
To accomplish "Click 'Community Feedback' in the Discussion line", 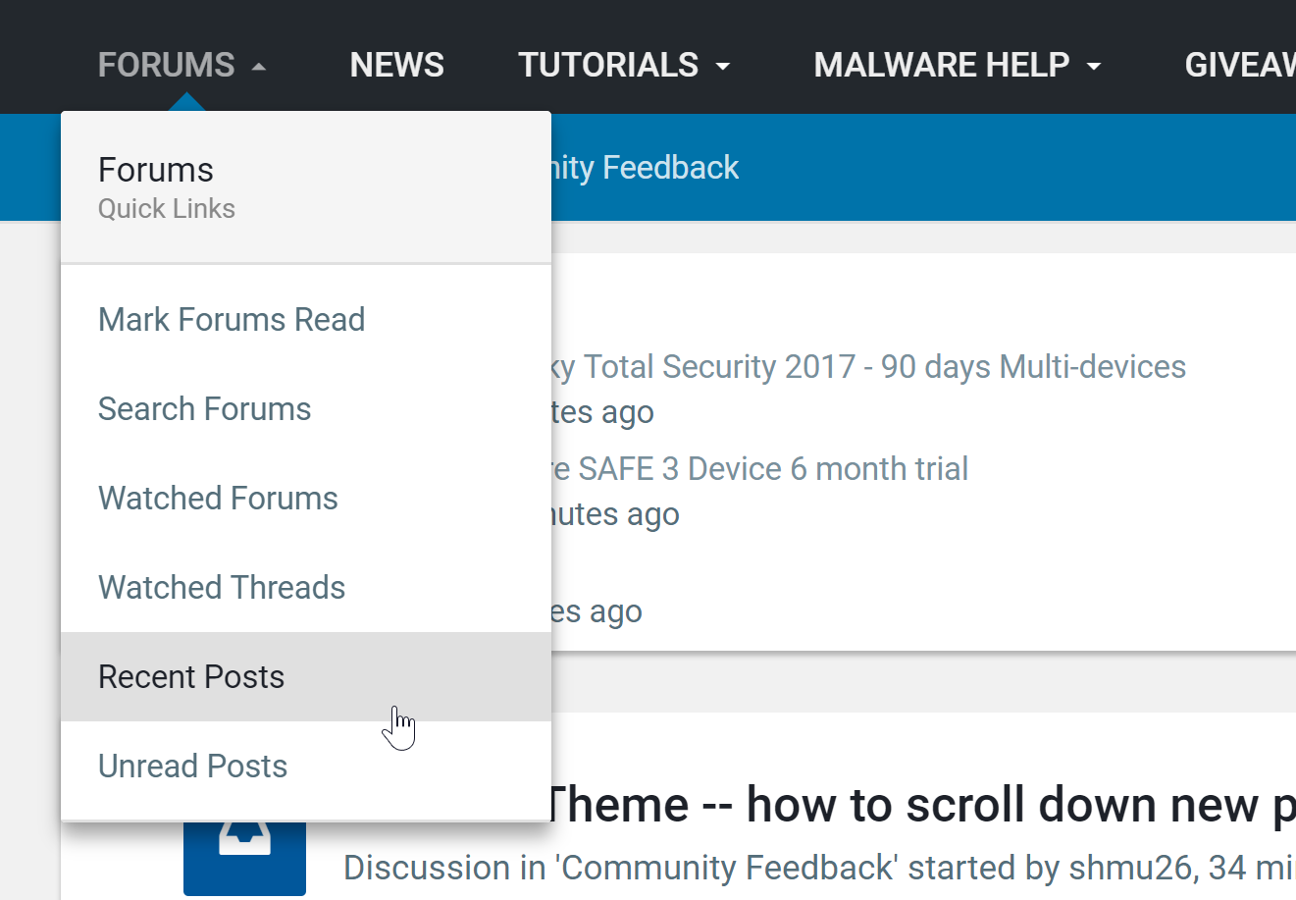I will 726,868.
